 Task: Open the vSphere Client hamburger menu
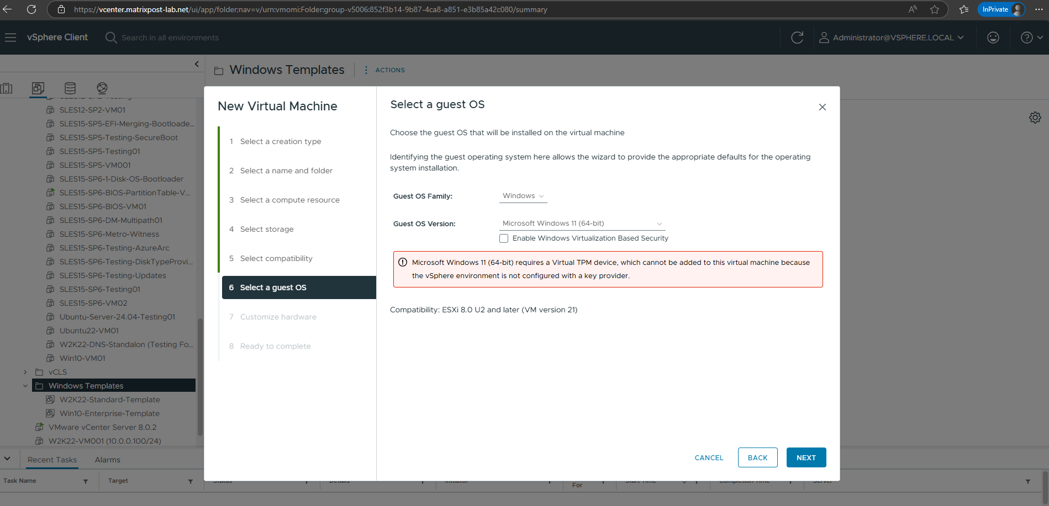(x=10, y=38)
